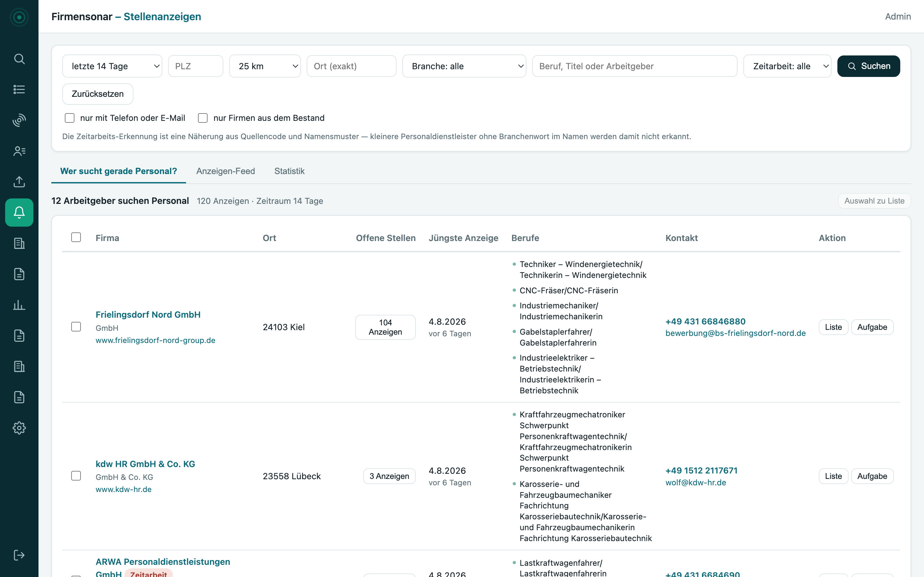Open the settings gear sidebar icon

pos(19,428)
